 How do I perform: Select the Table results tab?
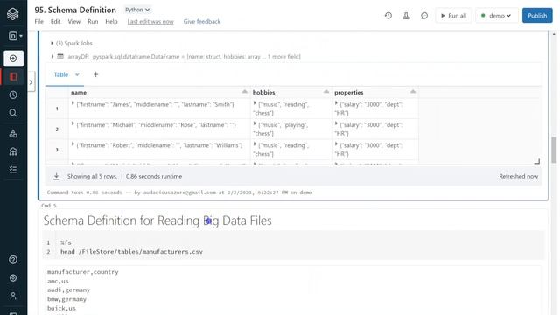(61, 74)
